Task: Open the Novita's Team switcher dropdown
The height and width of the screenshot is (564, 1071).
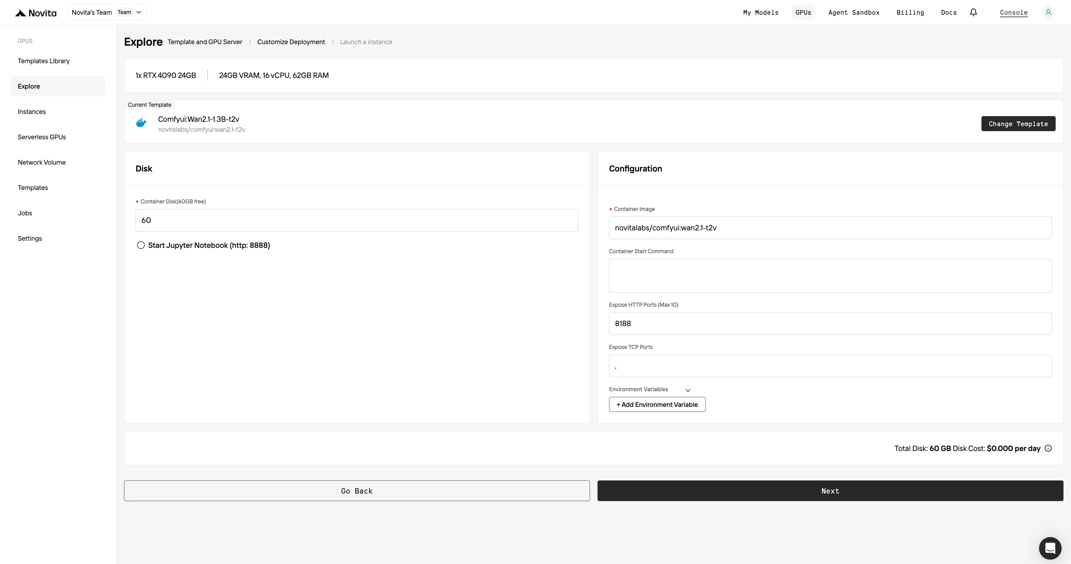Action: pyautogui.click(x=107, y=13)
